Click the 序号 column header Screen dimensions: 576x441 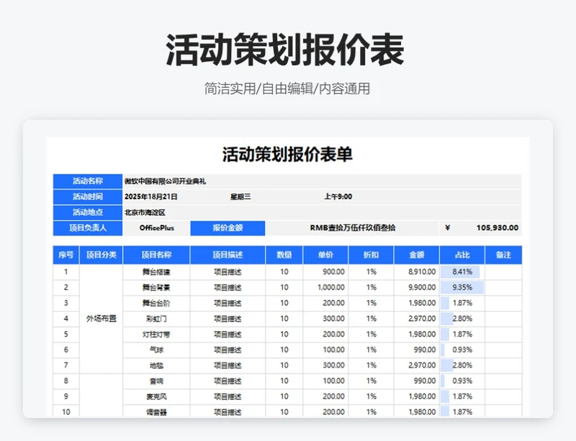[x=66, y=255]
